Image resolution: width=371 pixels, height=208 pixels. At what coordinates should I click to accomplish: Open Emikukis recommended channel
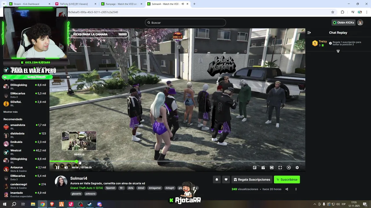pos(25,144)
